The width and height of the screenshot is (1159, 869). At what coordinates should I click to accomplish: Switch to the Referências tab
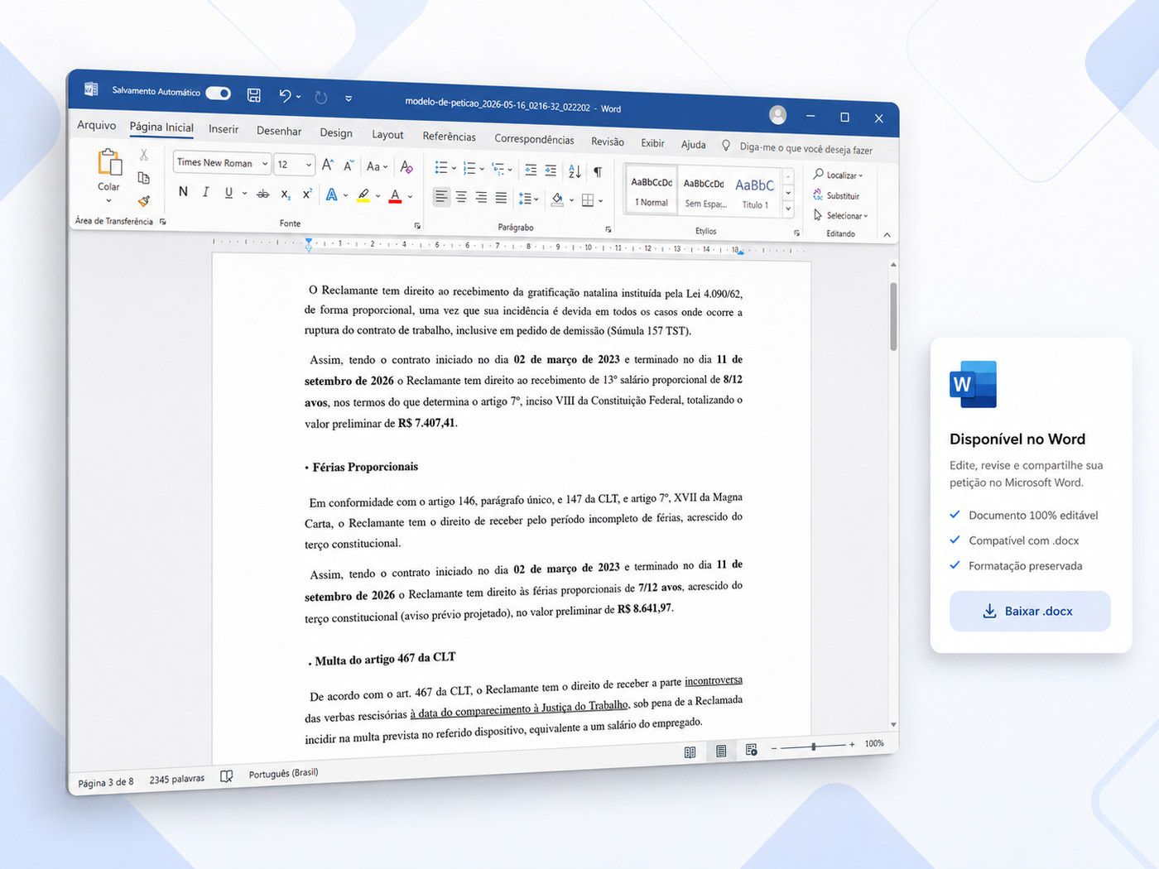[x=450, y=137]
